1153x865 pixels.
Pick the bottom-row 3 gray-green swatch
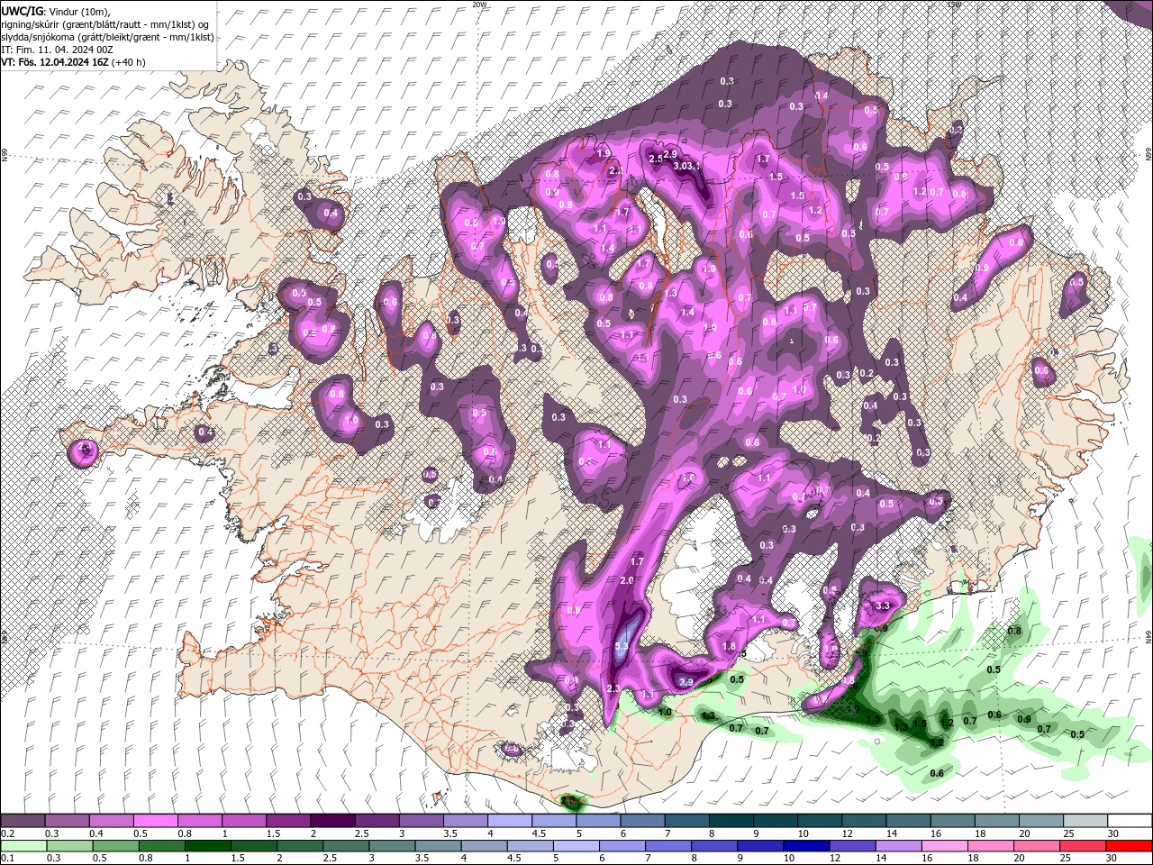point(392,847)
